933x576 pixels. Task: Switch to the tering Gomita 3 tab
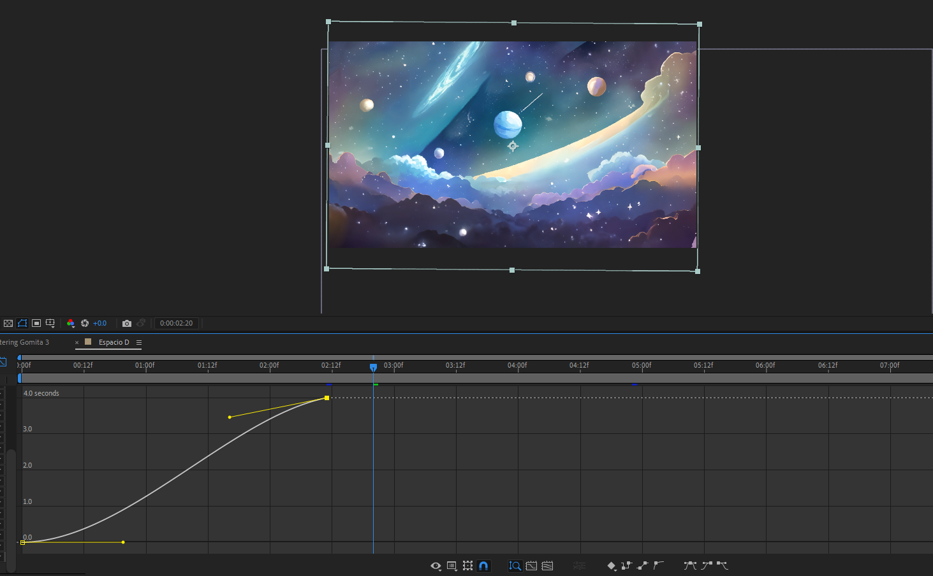26,342
